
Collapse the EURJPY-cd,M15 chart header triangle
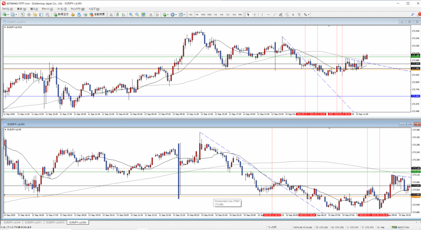point(5,27)
